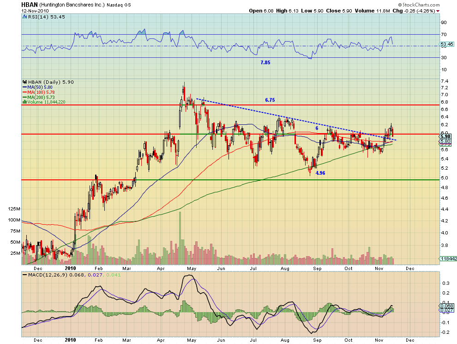Click the 53.45 RSI value tag on right axis
The height and width of the screenshot is (344, 457).
(447, 44)
